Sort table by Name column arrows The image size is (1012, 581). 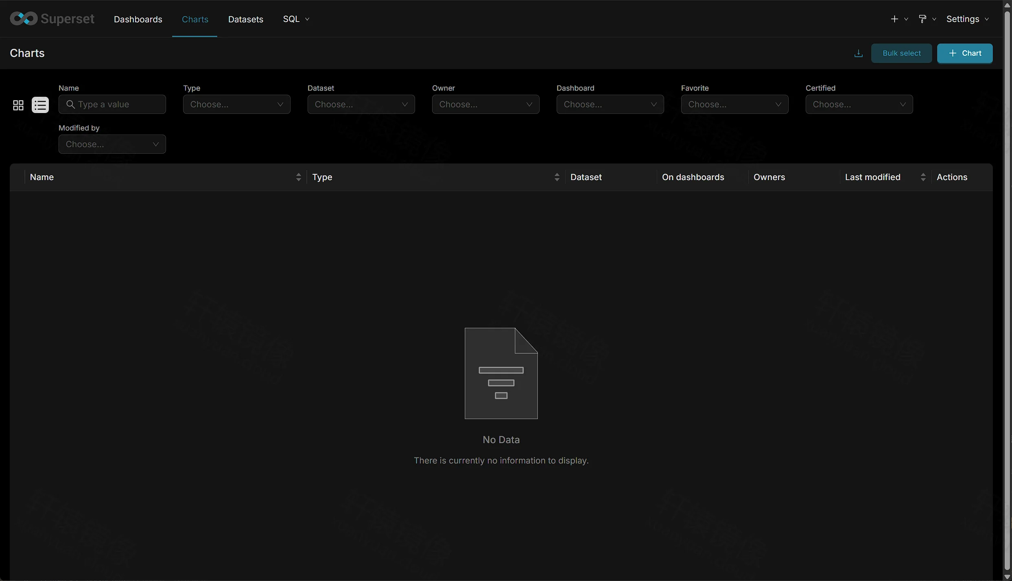[x=298, y=177]
